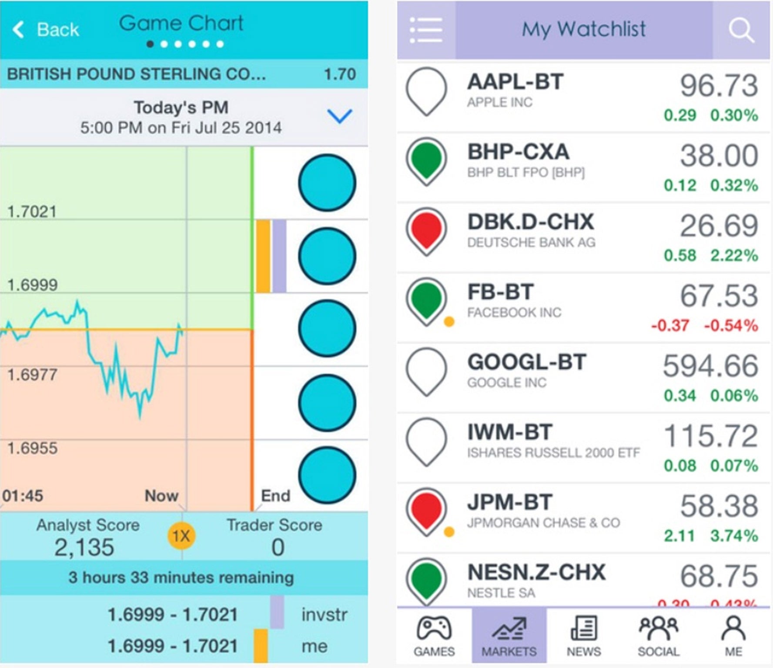
Task: Open the iShares Russell 2000 ETF row
Action: pyautogui.click(x=583, y=448)
